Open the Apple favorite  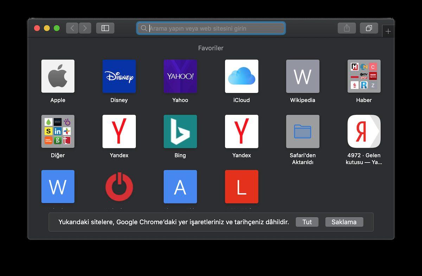(58, 76)
